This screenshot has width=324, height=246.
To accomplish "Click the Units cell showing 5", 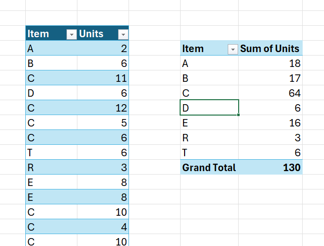I will pyautogui.click(x=103, y=123).
